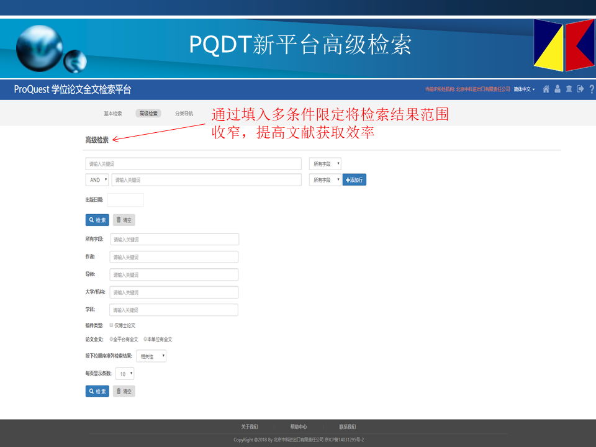Screen dimensions: 596x447
Task: Select the 全平台有全文 radio option
Action: [111, 340]
